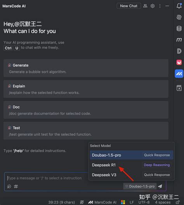Send the message with paper plane icon
Viewport: 184px width, 205px height.
160,186
